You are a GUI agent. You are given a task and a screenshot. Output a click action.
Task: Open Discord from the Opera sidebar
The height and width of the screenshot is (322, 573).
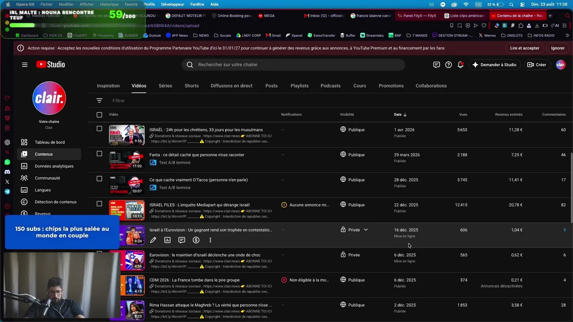(x=7, y=172)
